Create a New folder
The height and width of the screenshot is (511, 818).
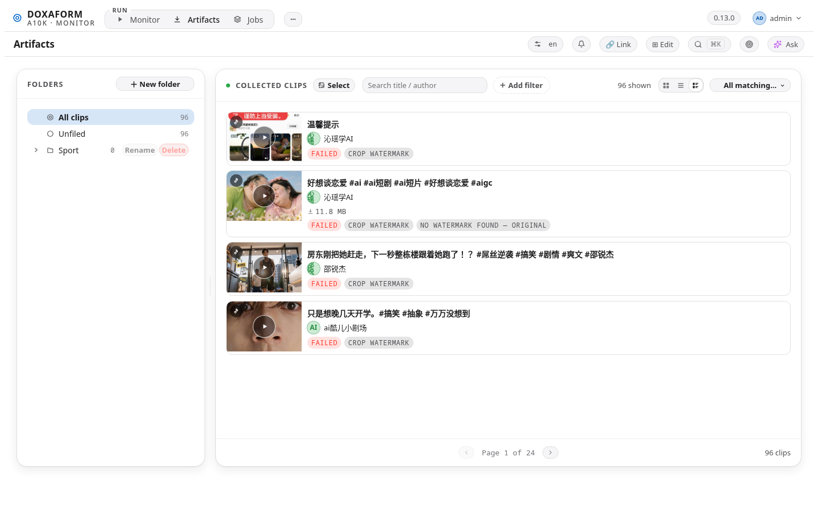155,84
